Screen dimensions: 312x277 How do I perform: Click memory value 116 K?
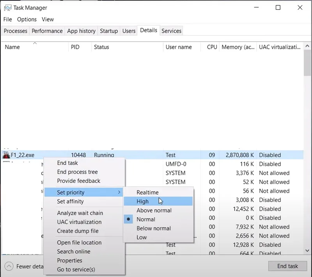pyautogui.click(x=247, y=164)
